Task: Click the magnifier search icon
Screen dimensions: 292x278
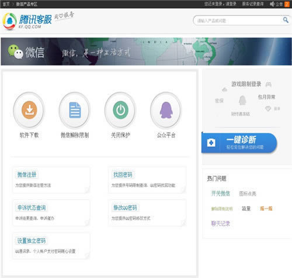Action: pyautogui.click(x=286, y=20)
